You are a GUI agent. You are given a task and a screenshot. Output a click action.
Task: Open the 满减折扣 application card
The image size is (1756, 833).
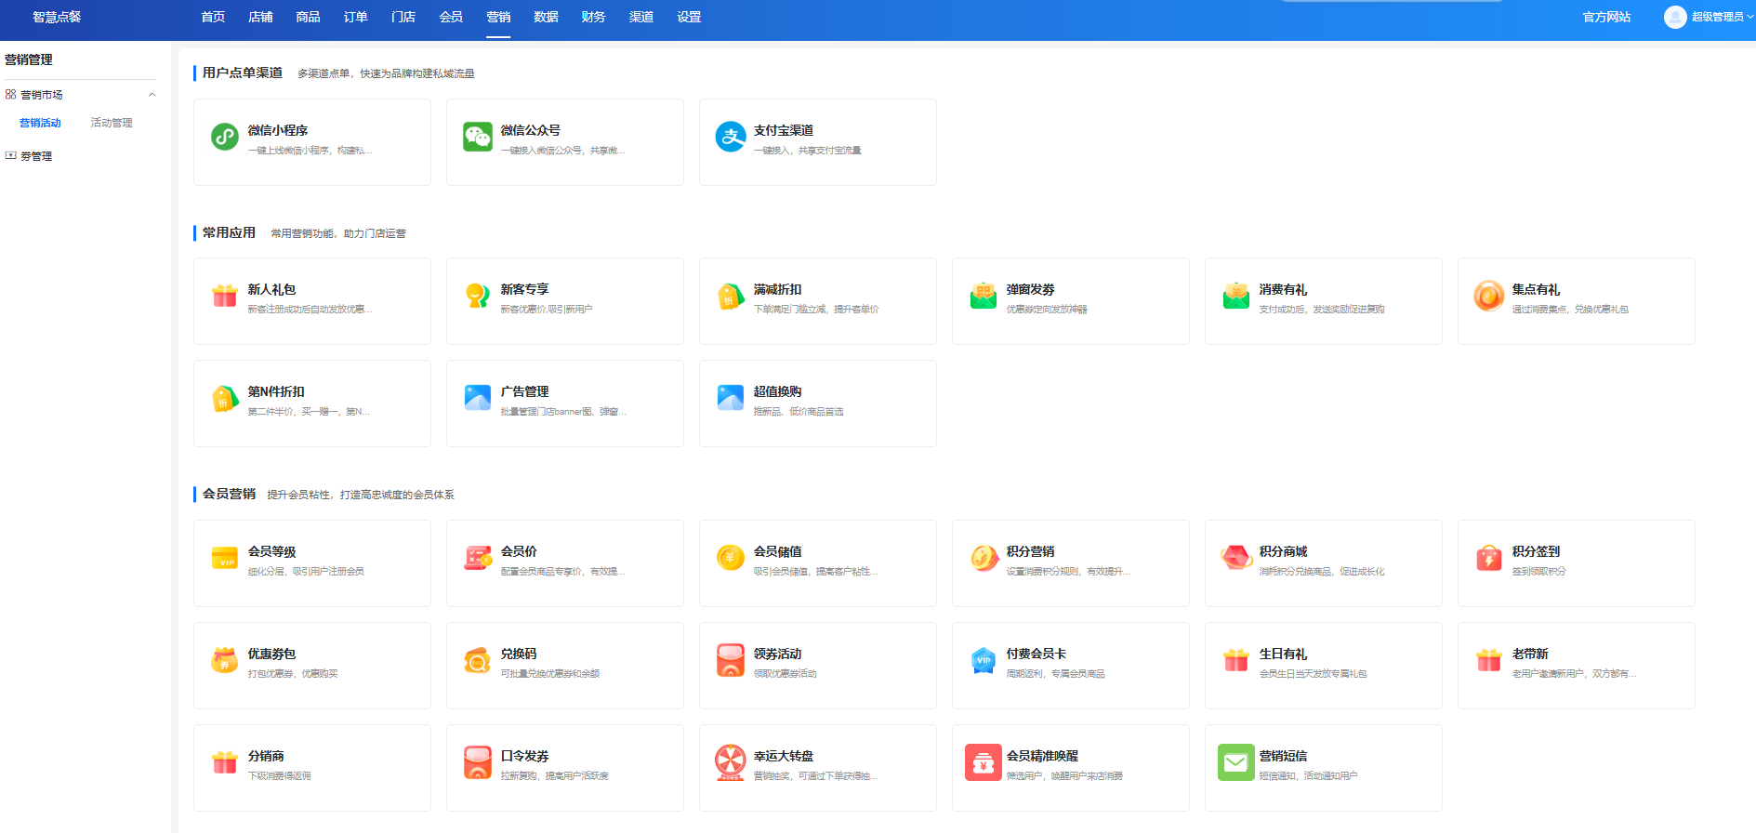coord(817,300)
